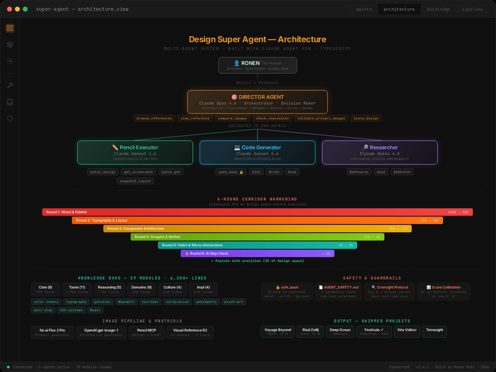Open the Taste (11) knowledge module card

point(77,289)
